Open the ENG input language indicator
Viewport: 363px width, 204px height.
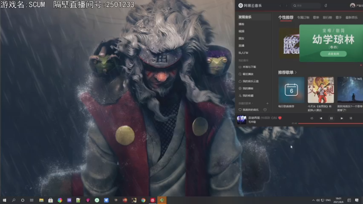(328, 200)
